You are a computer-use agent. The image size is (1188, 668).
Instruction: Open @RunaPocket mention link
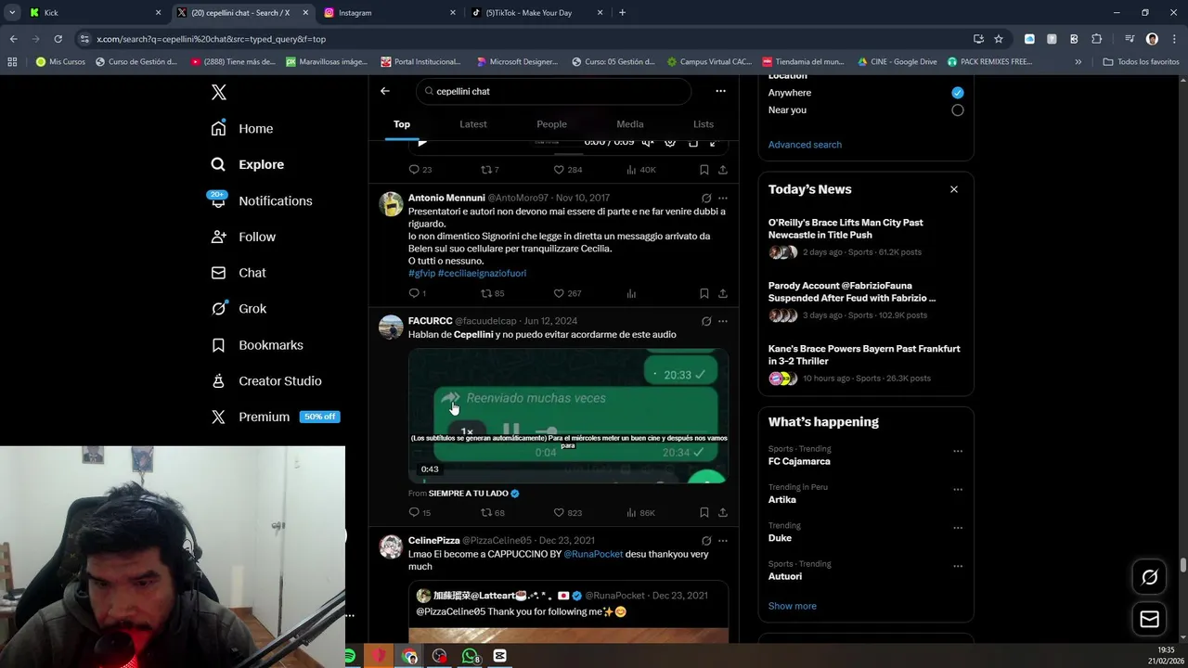pos(593,555)
